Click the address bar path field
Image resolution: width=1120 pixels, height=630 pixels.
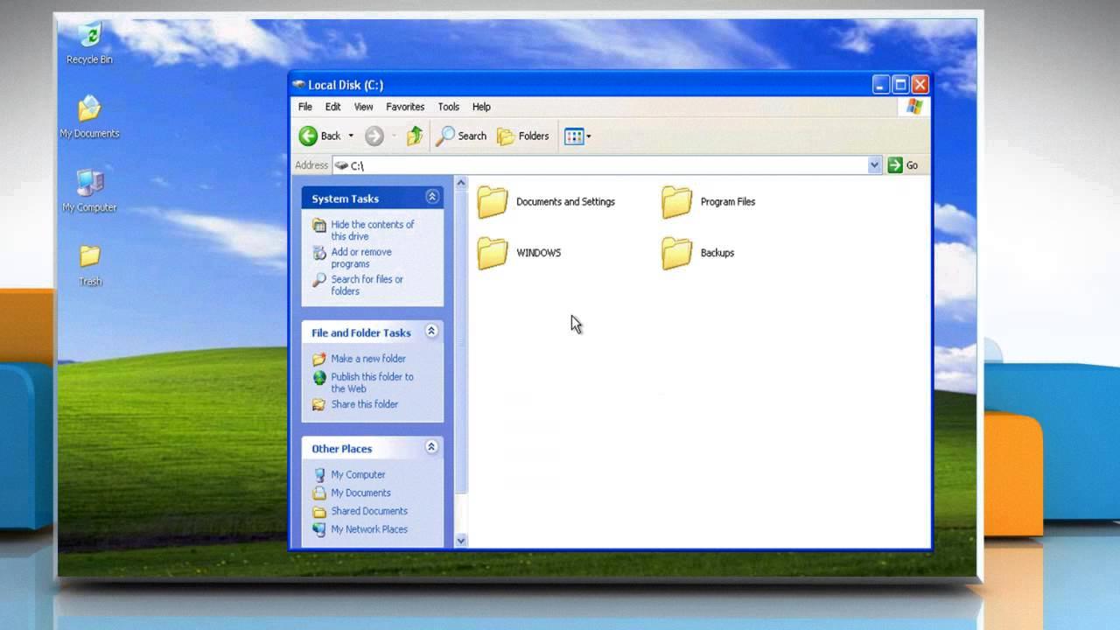pos(604,165)
